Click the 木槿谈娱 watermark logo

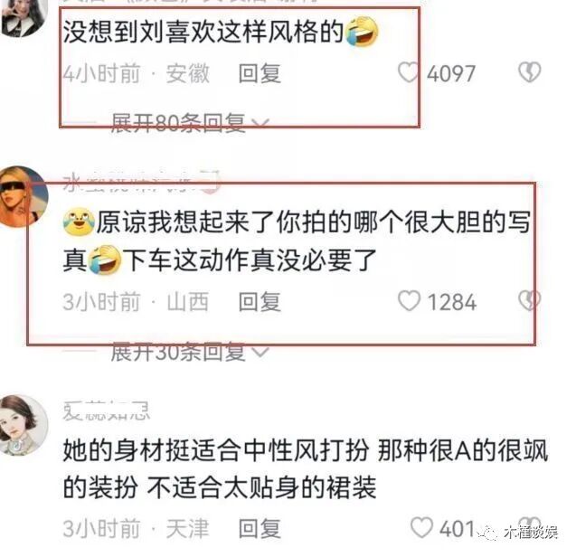(x=518, y=533)
